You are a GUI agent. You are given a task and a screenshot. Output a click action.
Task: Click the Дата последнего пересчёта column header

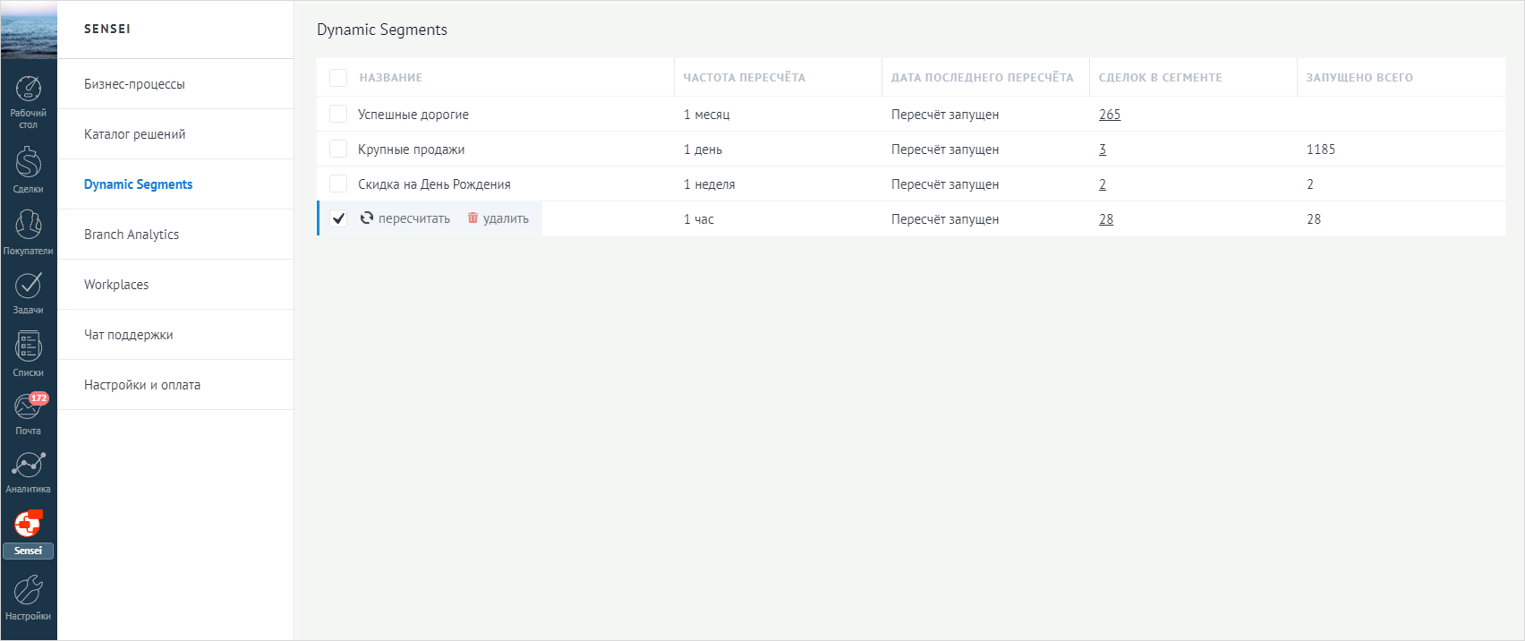pos(983,78)
